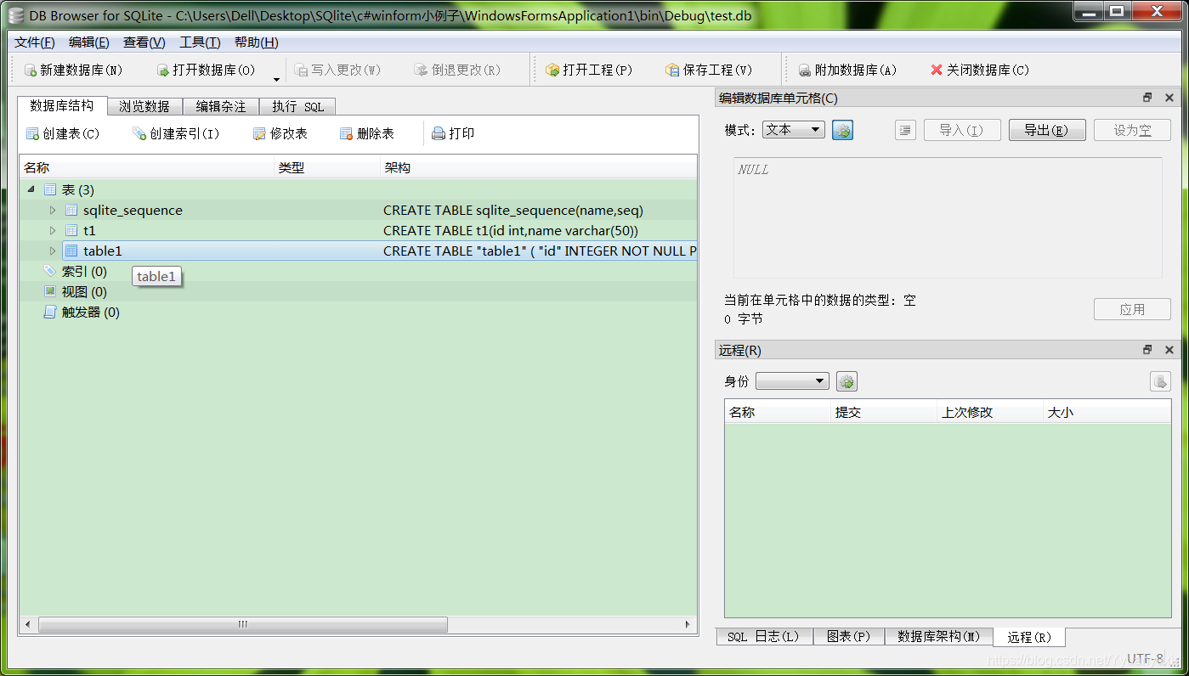Switch to 数据库结构 tab
This screenshot has height=676, width=1189.
[62, 105]
